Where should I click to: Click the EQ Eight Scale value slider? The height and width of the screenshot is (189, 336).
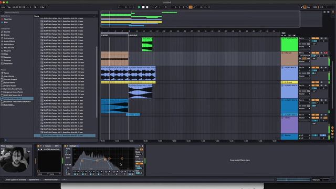[139, 168]
